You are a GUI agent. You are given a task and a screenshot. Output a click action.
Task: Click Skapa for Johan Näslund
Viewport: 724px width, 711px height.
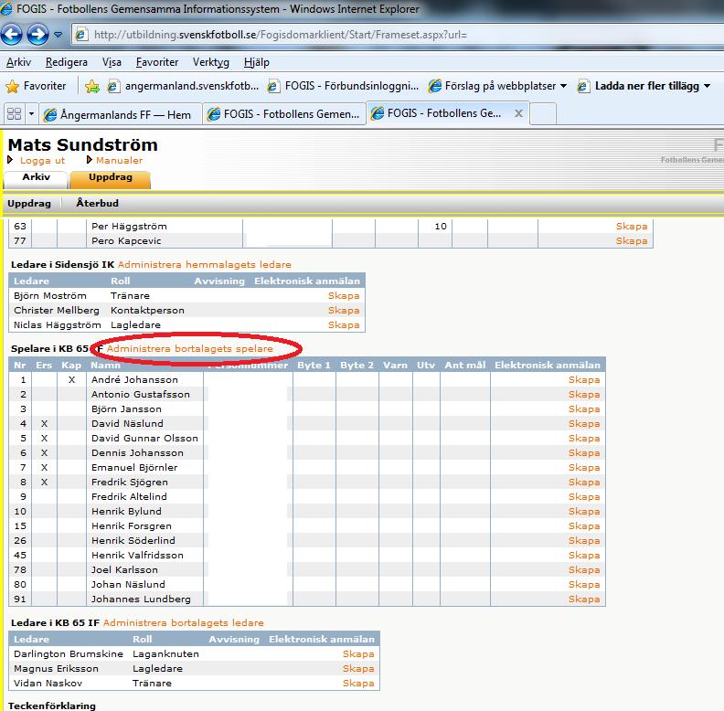(584, 585)
